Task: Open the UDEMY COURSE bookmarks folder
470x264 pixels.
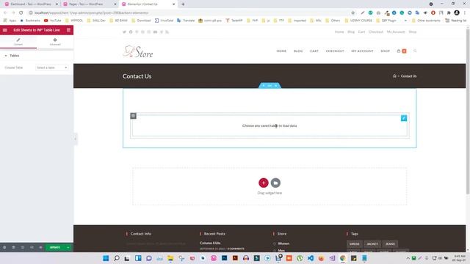Action: point(358,21)
